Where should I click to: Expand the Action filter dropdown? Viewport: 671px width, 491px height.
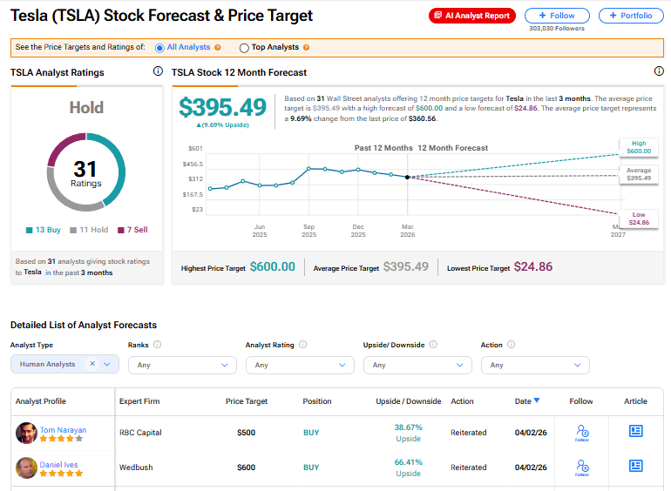click(x=534, y=365)
